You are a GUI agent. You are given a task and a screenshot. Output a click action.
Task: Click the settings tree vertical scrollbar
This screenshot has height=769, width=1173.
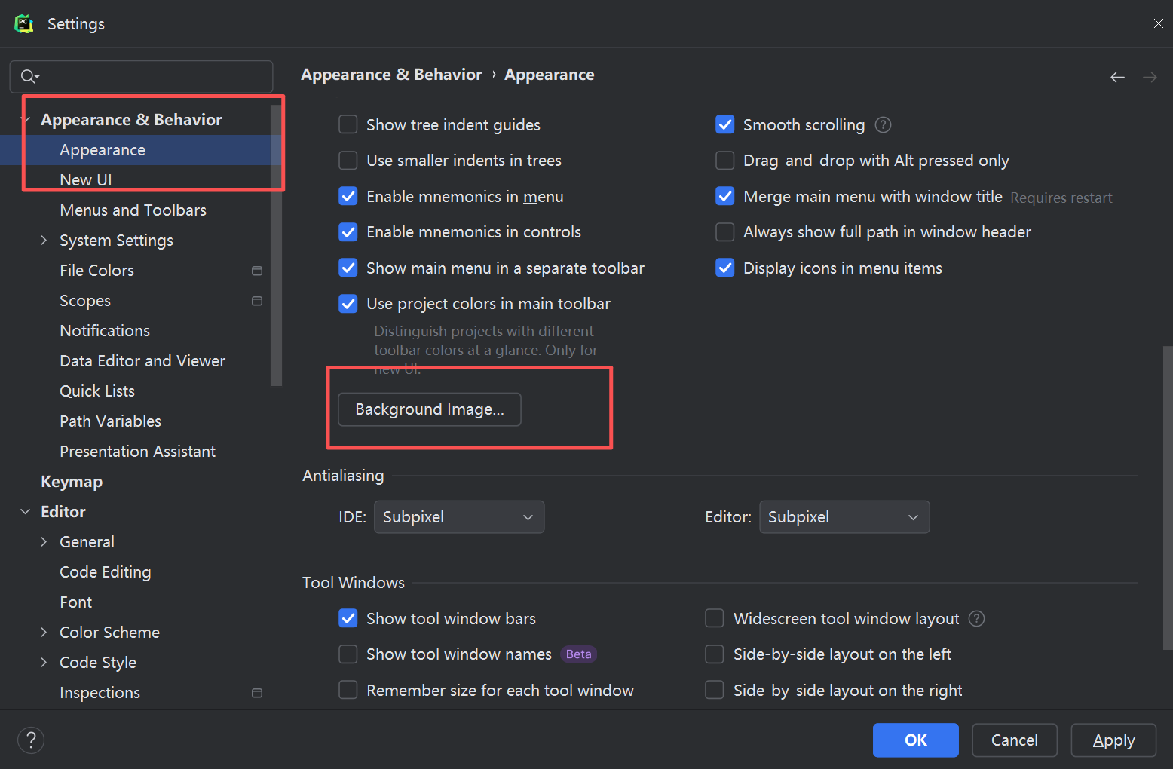(276, 245)
